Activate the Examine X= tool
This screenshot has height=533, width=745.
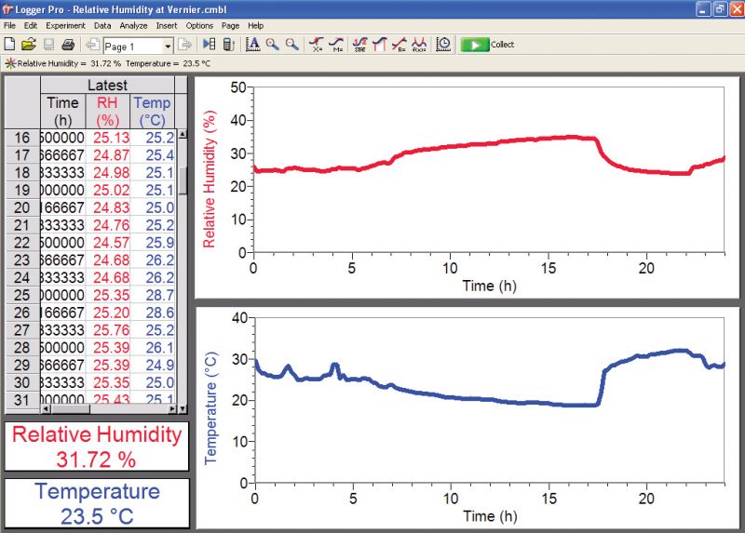click(317, 45)
